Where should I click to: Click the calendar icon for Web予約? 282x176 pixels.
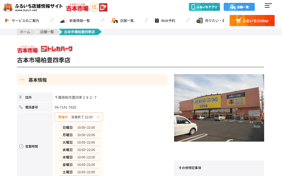pyautogui.click(x=157, y=21)
